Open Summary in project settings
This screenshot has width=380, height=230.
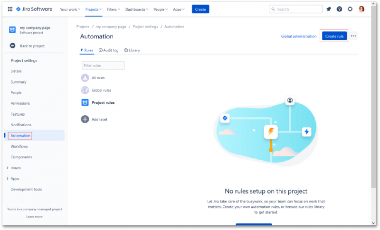coord(19,82)
